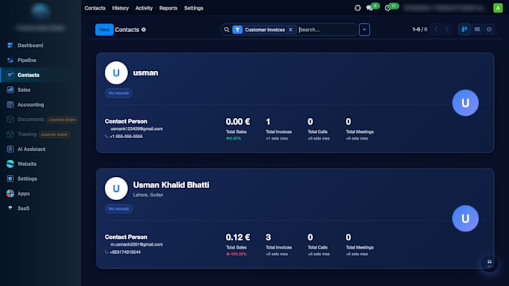Open the Pipeline section
509x286 pixels.
click(26, 60)
